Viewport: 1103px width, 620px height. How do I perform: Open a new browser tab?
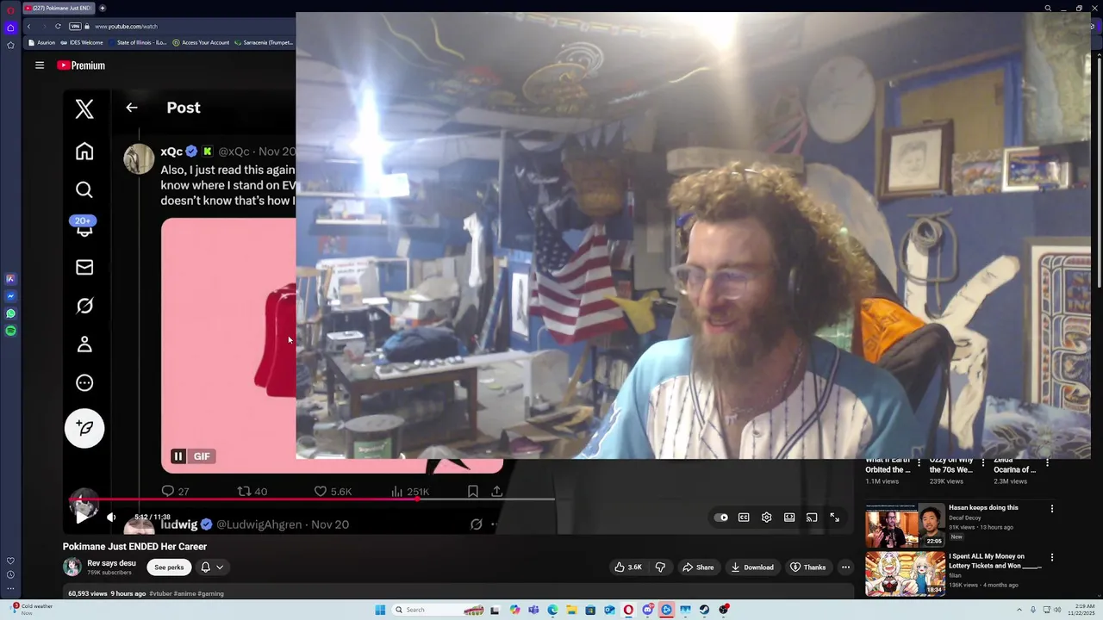[103, 8]
